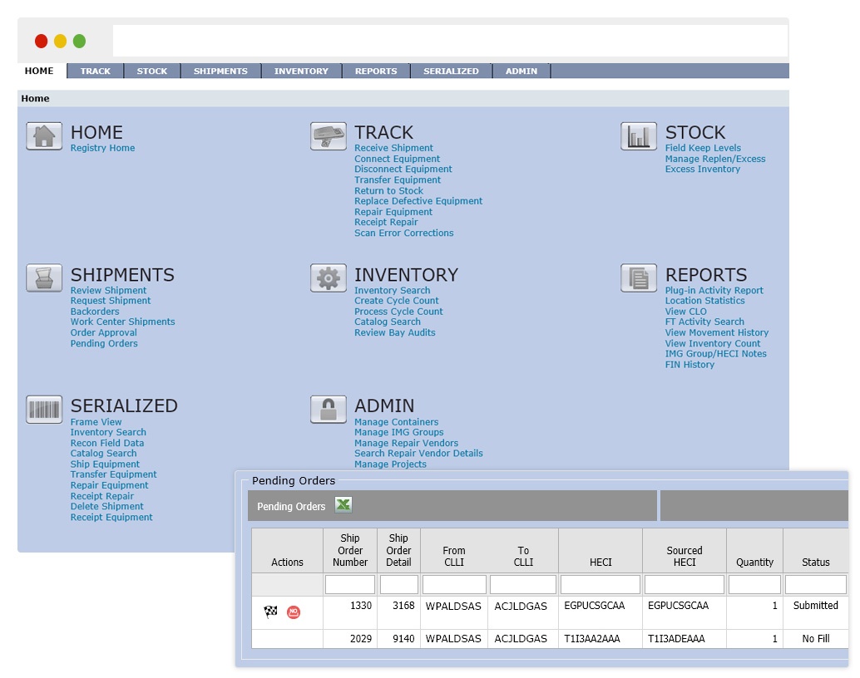The image size is (860, 678).
Task: Click HECI filter field
Action: (x=600, y=584)
